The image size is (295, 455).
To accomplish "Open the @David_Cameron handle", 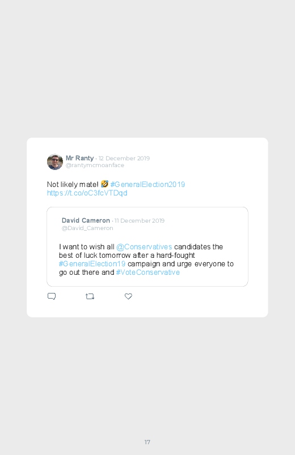I will 87,228.
